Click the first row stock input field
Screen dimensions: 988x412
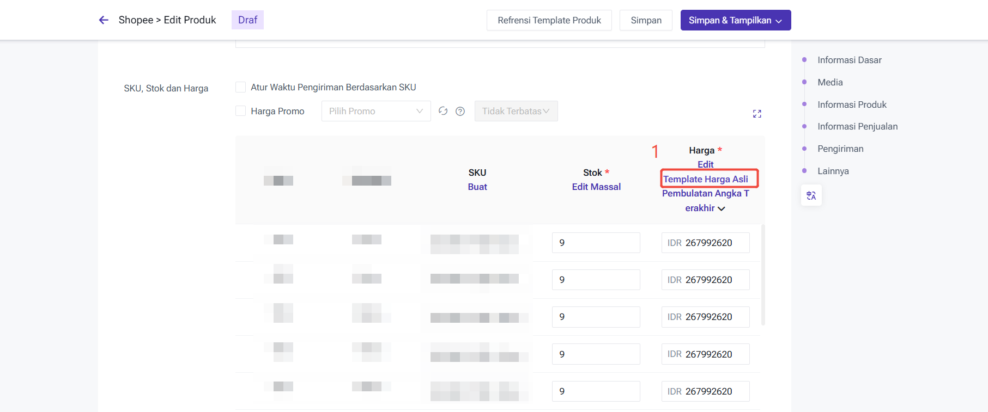596,243
